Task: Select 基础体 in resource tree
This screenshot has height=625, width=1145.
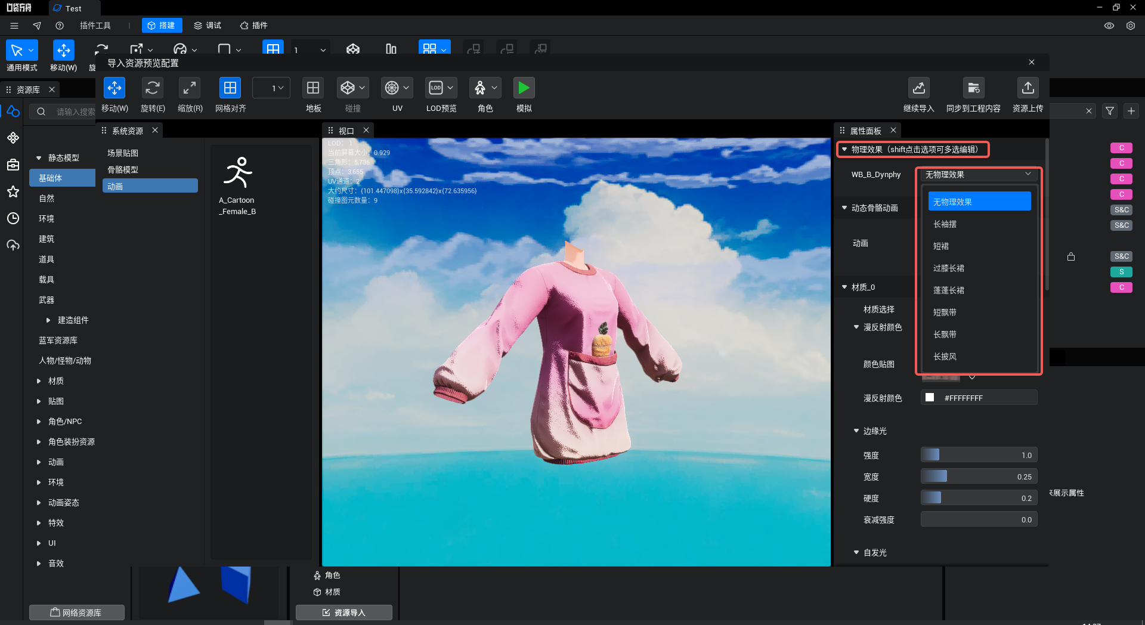Action: pyautogui.click(x=62, y=178)
